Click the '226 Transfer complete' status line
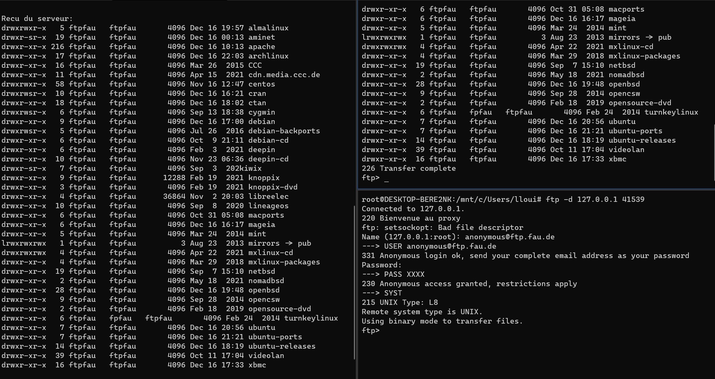Image resolution: width=715 pixels, height=379 pixels. [409, 169]
